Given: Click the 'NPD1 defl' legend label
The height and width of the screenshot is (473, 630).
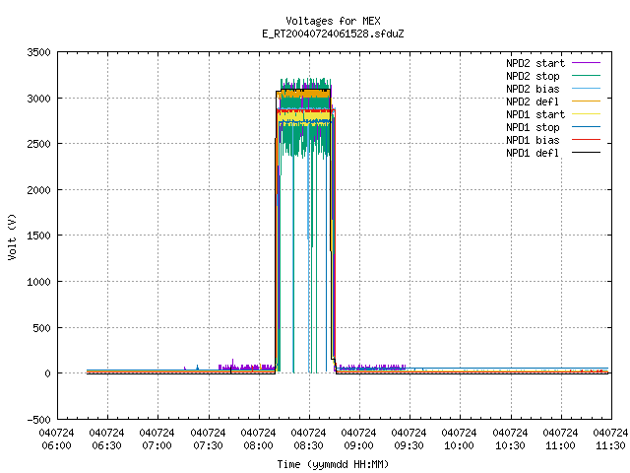Looking at the screenshot, I should click(x=533, y=154).
